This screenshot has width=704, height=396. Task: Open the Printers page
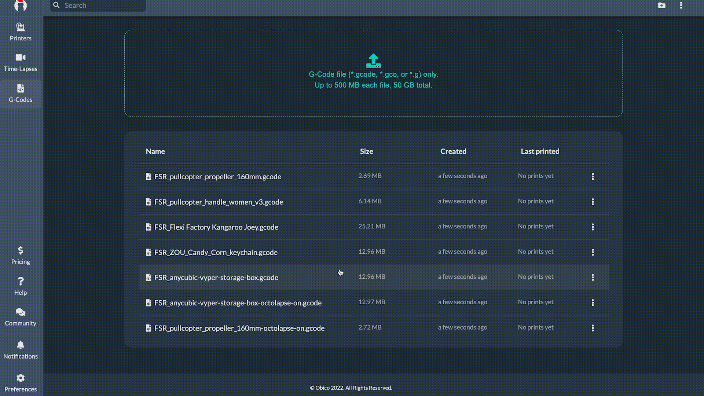coord(21,32)
